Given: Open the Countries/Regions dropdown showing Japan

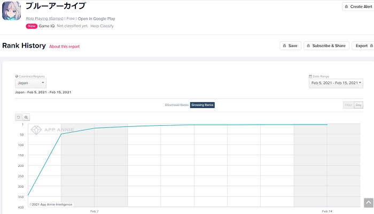Looking at the screenshot, I should 30,83.
